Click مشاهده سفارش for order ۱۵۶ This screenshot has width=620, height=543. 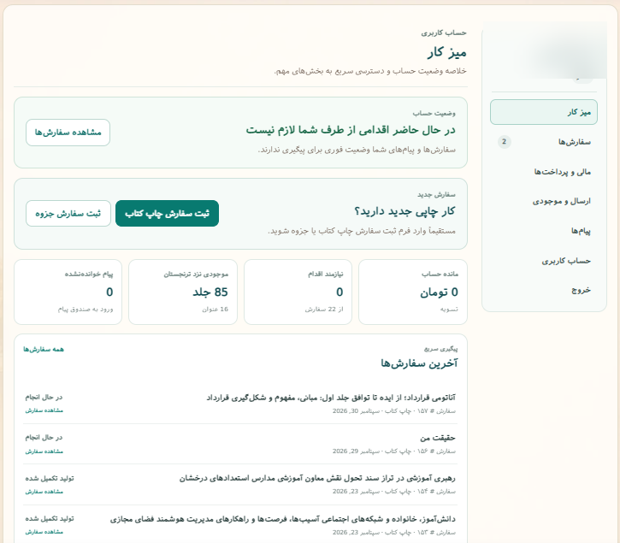(44, 452)
